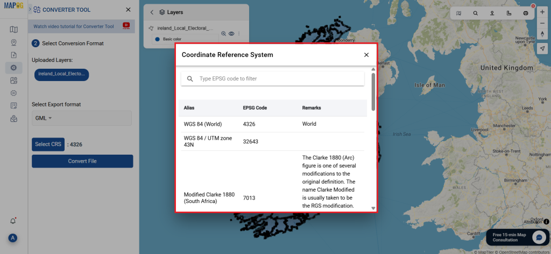Click scrollbar down arrow in CRS dialog
551x254 pixels.
tap(373, 208)
